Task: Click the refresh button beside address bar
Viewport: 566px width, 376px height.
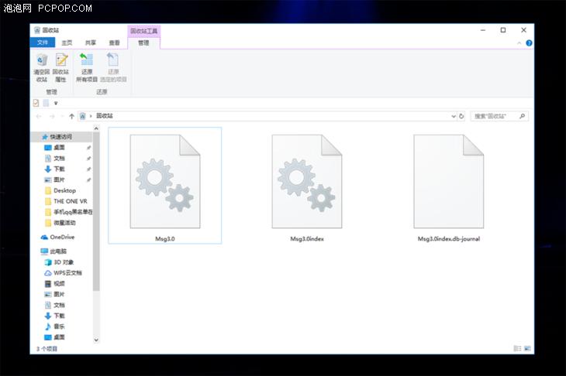Action: point(461,116)
